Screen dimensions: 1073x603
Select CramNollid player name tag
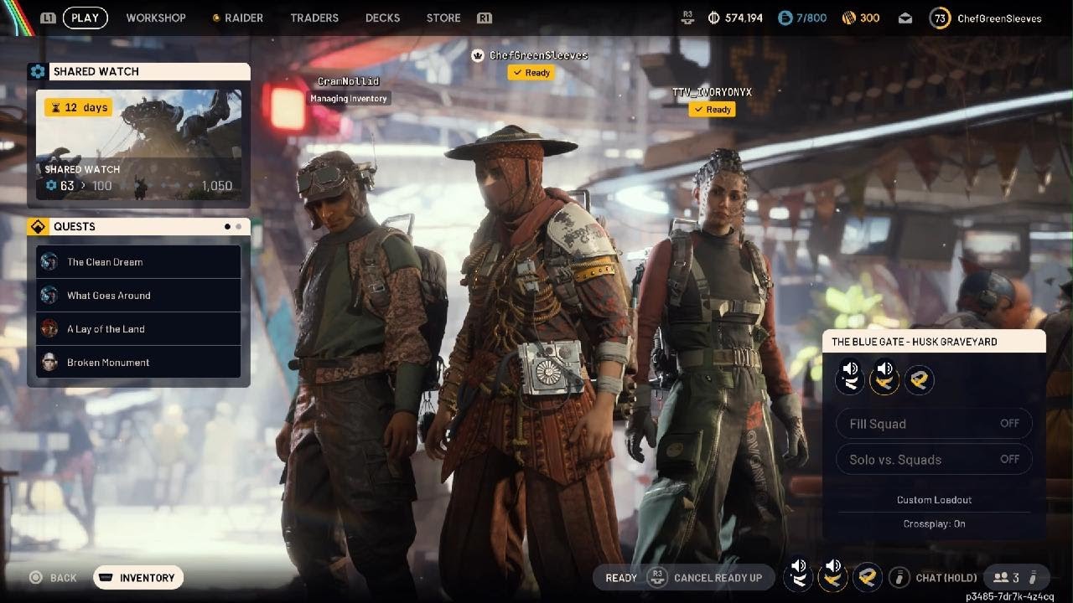349,81
